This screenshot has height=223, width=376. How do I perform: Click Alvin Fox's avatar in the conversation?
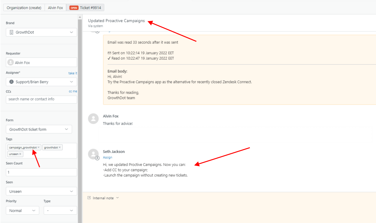point(93,118)
